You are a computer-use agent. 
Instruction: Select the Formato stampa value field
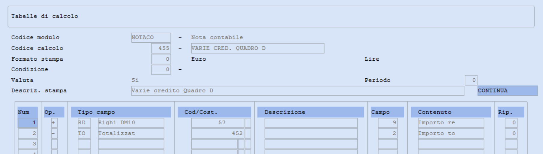(161, 59)
